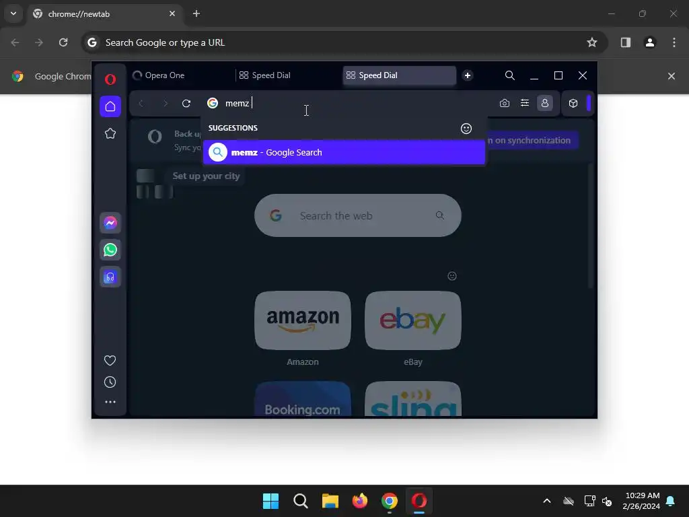Dismiss the Google Chrome banner
This screenshot has height=517, width=689.
[672, 76]
